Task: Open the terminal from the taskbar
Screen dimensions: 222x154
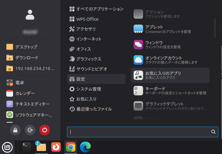Action: tap(27, 147)
